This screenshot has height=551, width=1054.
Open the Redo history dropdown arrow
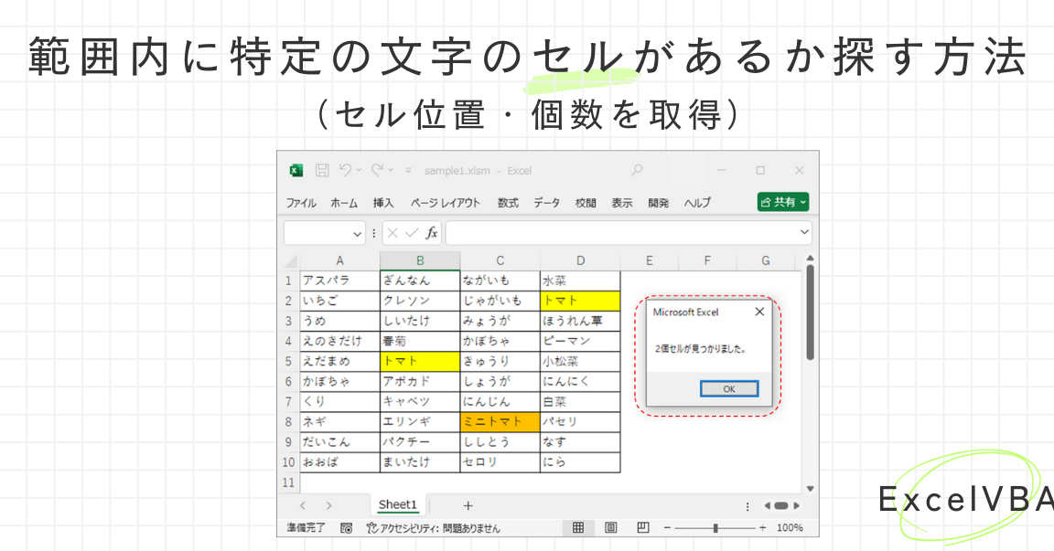click(x=391, y=171)
